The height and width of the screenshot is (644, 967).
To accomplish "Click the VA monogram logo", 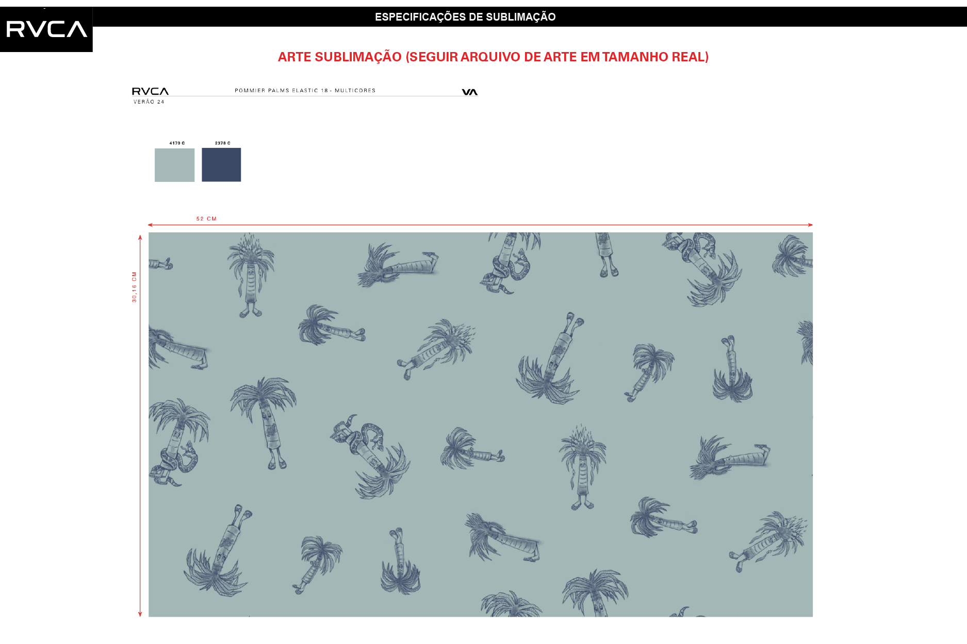I will (469, 92).
